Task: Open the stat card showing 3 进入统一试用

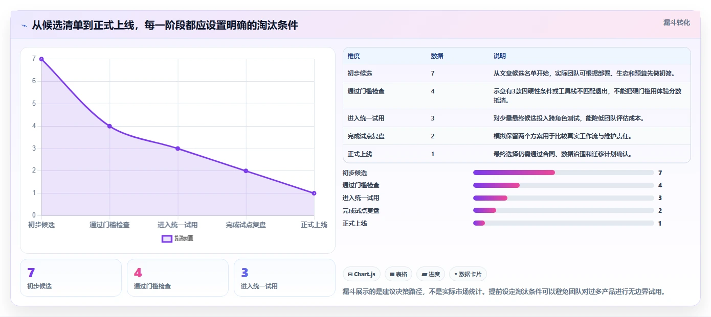Action: 284,278
